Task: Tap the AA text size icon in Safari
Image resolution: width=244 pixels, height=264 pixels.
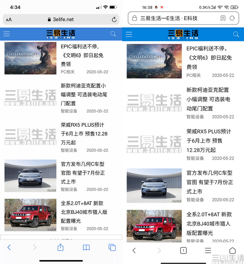Action: [x=9, y=20]
